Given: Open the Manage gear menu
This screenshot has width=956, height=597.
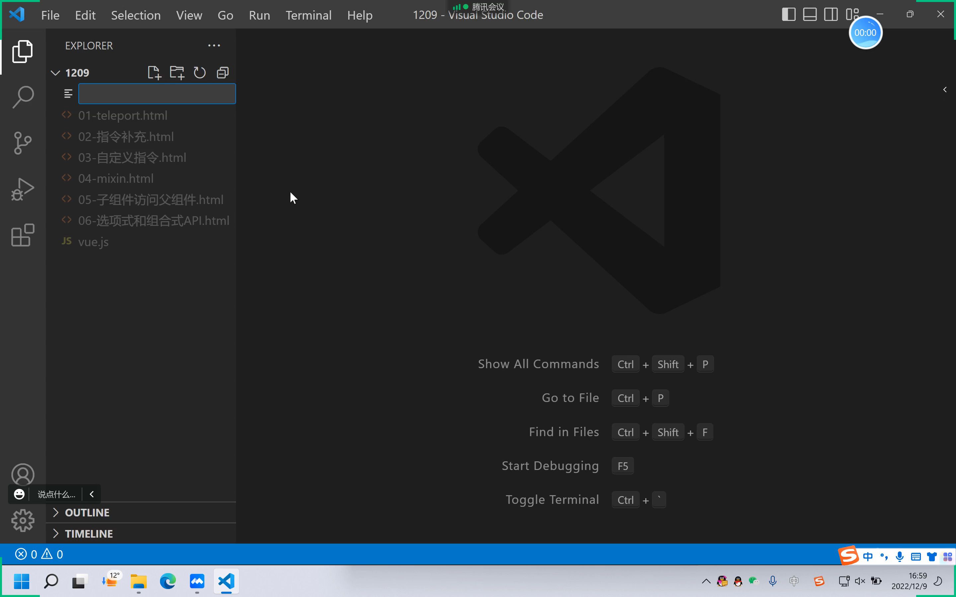Looking at the screenshot, I should 23,520.
